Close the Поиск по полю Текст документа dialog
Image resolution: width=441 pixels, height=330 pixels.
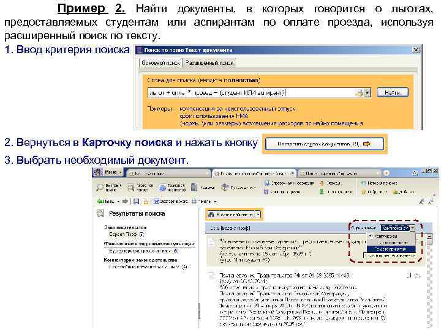[415, 50]
